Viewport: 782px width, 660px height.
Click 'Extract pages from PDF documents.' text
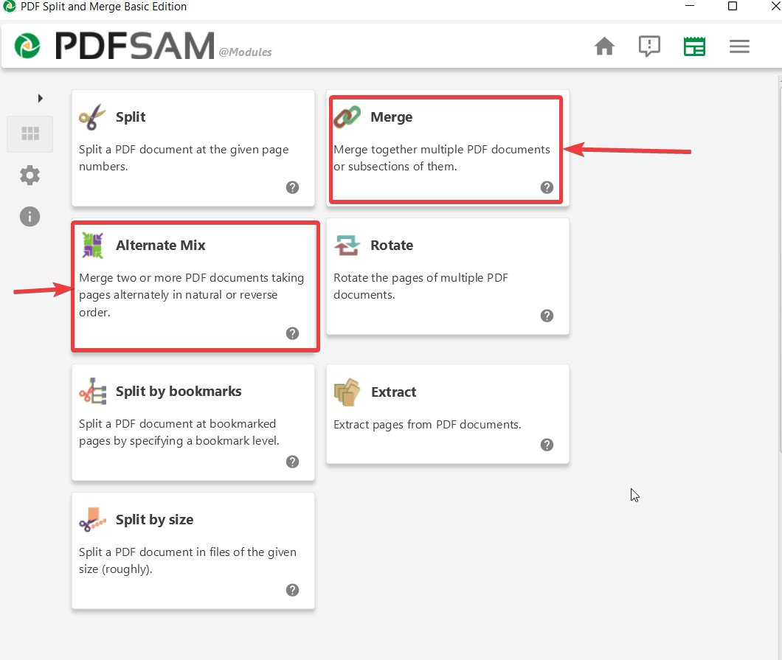click(x=427, y=425)
